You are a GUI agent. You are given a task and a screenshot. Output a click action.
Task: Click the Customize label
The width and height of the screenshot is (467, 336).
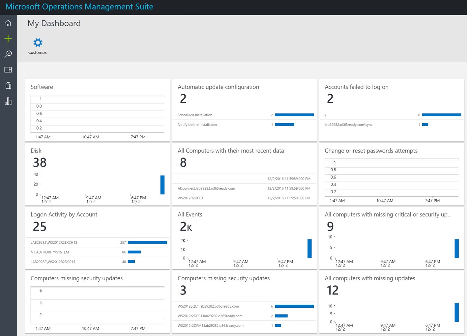click(x=38, y=52)
